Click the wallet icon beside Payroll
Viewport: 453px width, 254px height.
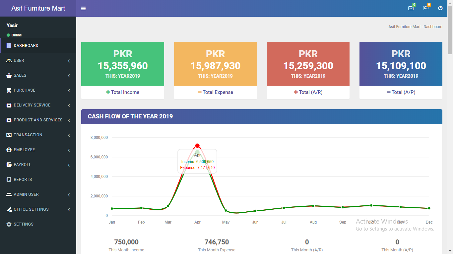coord(9,165)
